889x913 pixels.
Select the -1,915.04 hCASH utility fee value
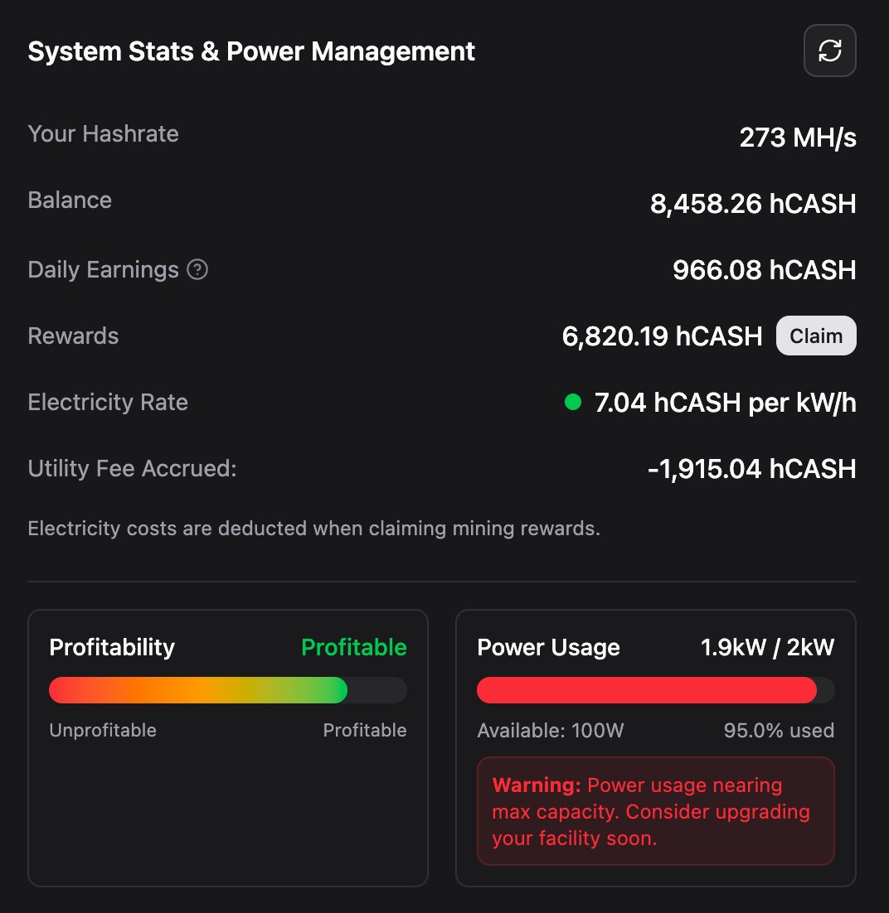pyautogui.click(x=752, y=469)
